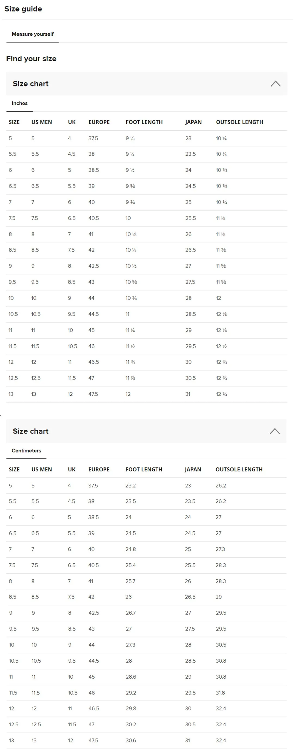Click the US MEN header in inches table

[x=41, y=122]
